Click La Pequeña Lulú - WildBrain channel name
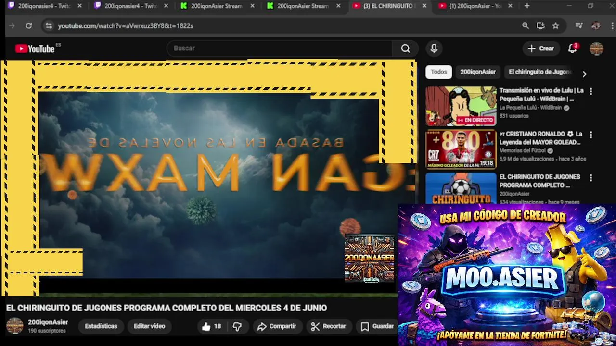This screenshot has width=616, height=346. (530, 108)
